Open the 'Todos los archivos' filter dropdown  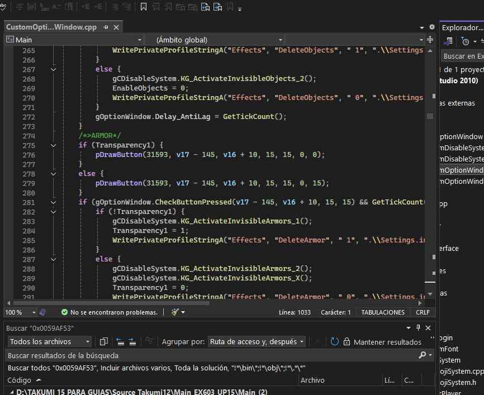pyautogui.click(x=49, y=341)
